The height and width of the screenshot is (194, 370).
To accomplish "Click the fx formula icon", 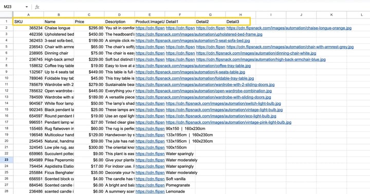I will [37, 7].
